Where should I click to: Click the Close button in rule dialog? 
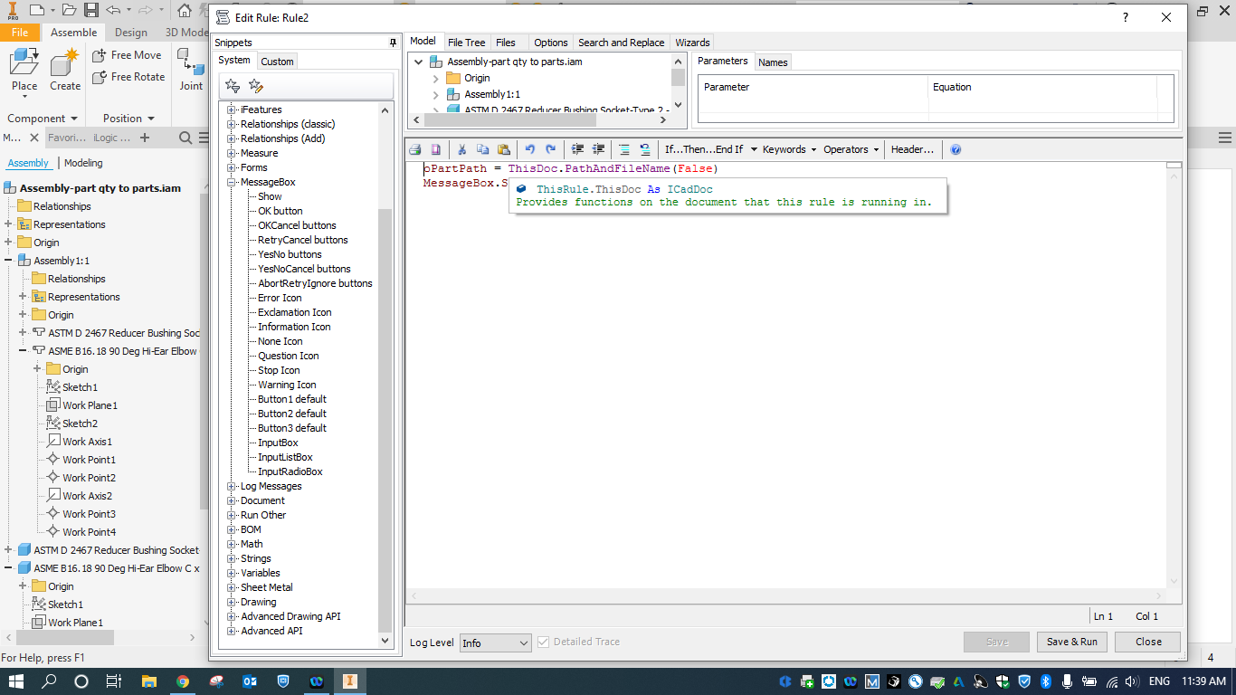[1148, 642]
